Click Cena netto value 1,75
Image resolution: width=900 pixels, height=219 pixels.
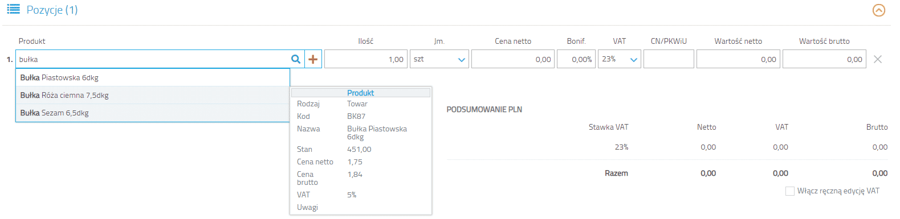pyautogui.click(x=355, y=162)
